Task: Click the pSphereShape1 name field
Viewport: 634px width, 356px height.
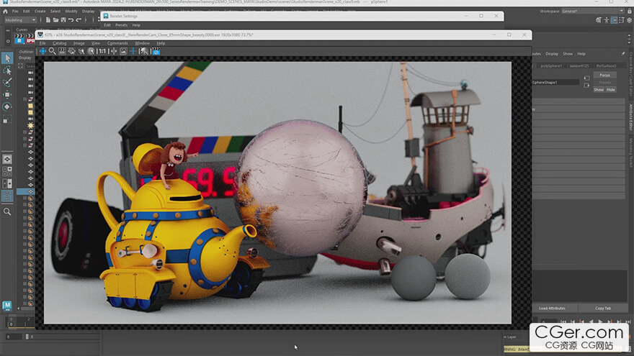Action: [x=555, y=82]
